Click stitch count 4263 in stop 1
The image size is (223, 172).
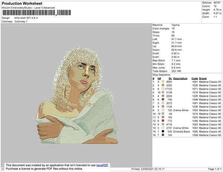(169, 82)
